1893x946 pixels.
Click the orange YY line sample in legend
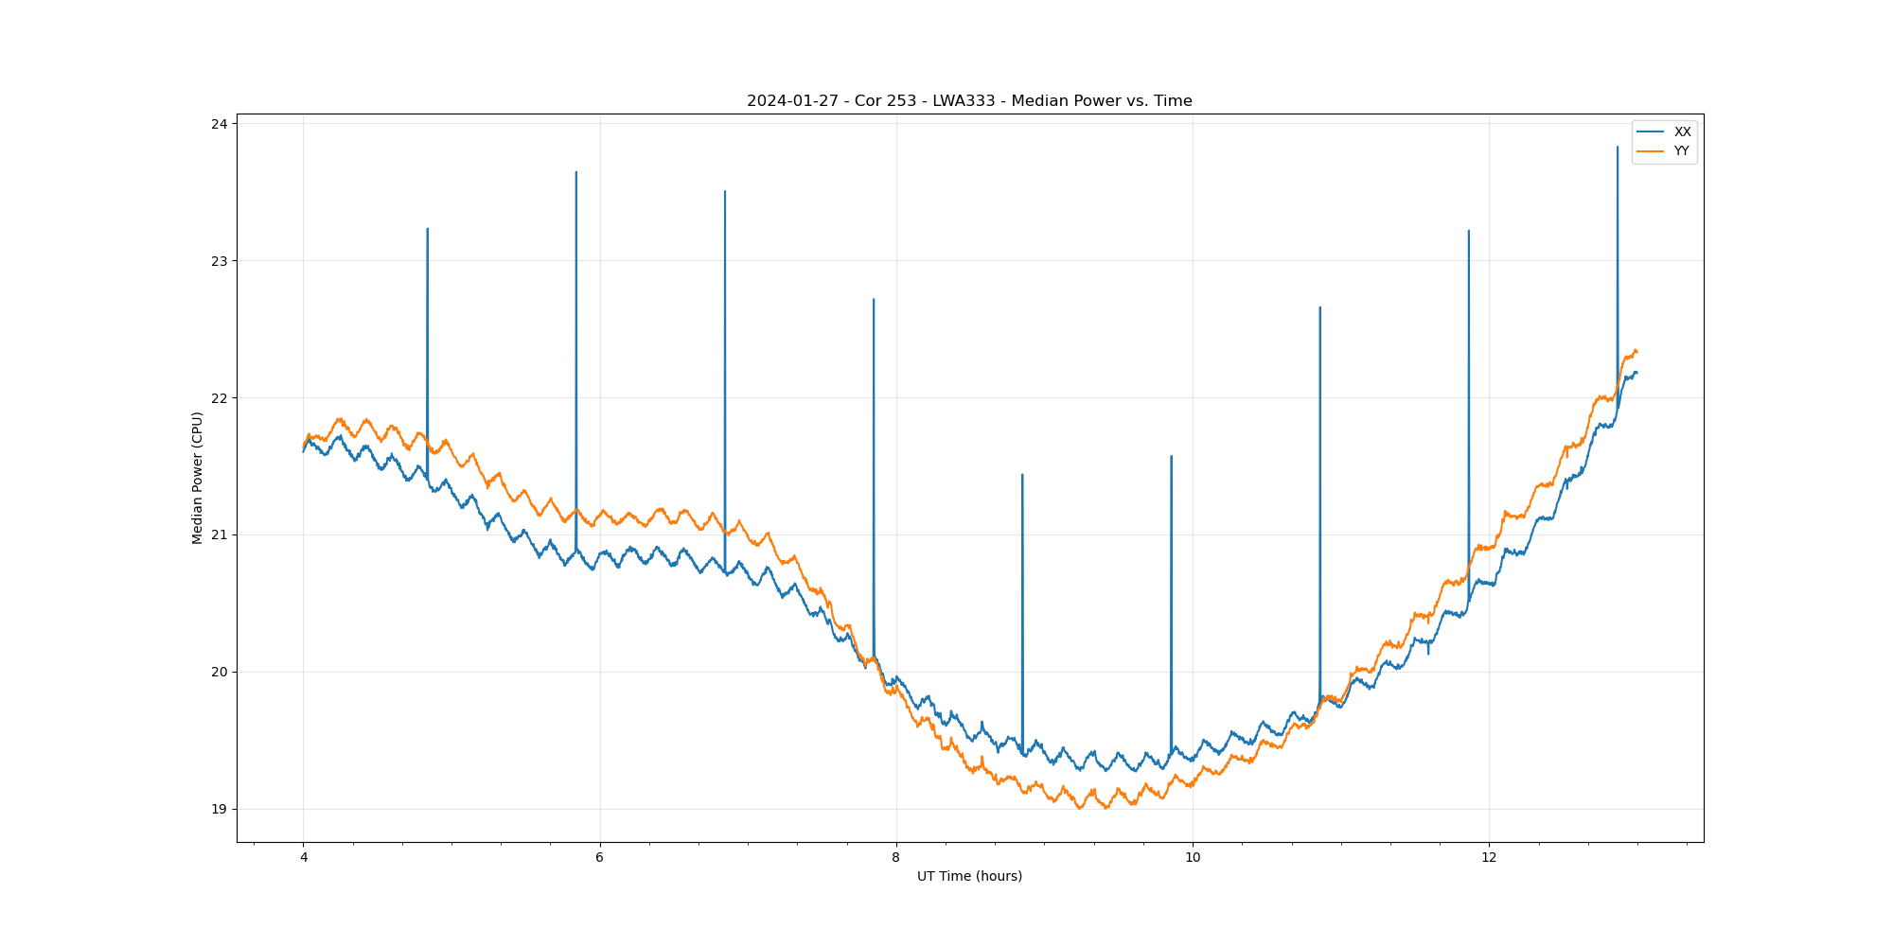pyautogui.click(x=1651, y=151)
